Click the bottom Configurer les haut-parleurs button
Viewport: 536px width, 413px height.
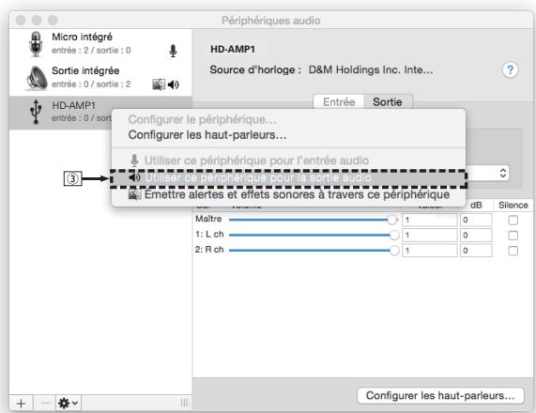pyautogui.click(x=440, y=395)
